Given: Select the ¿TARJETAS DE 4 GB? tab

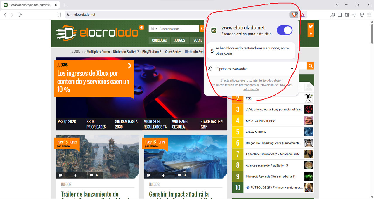Looking at the screenshot, I should coord(213,124).
